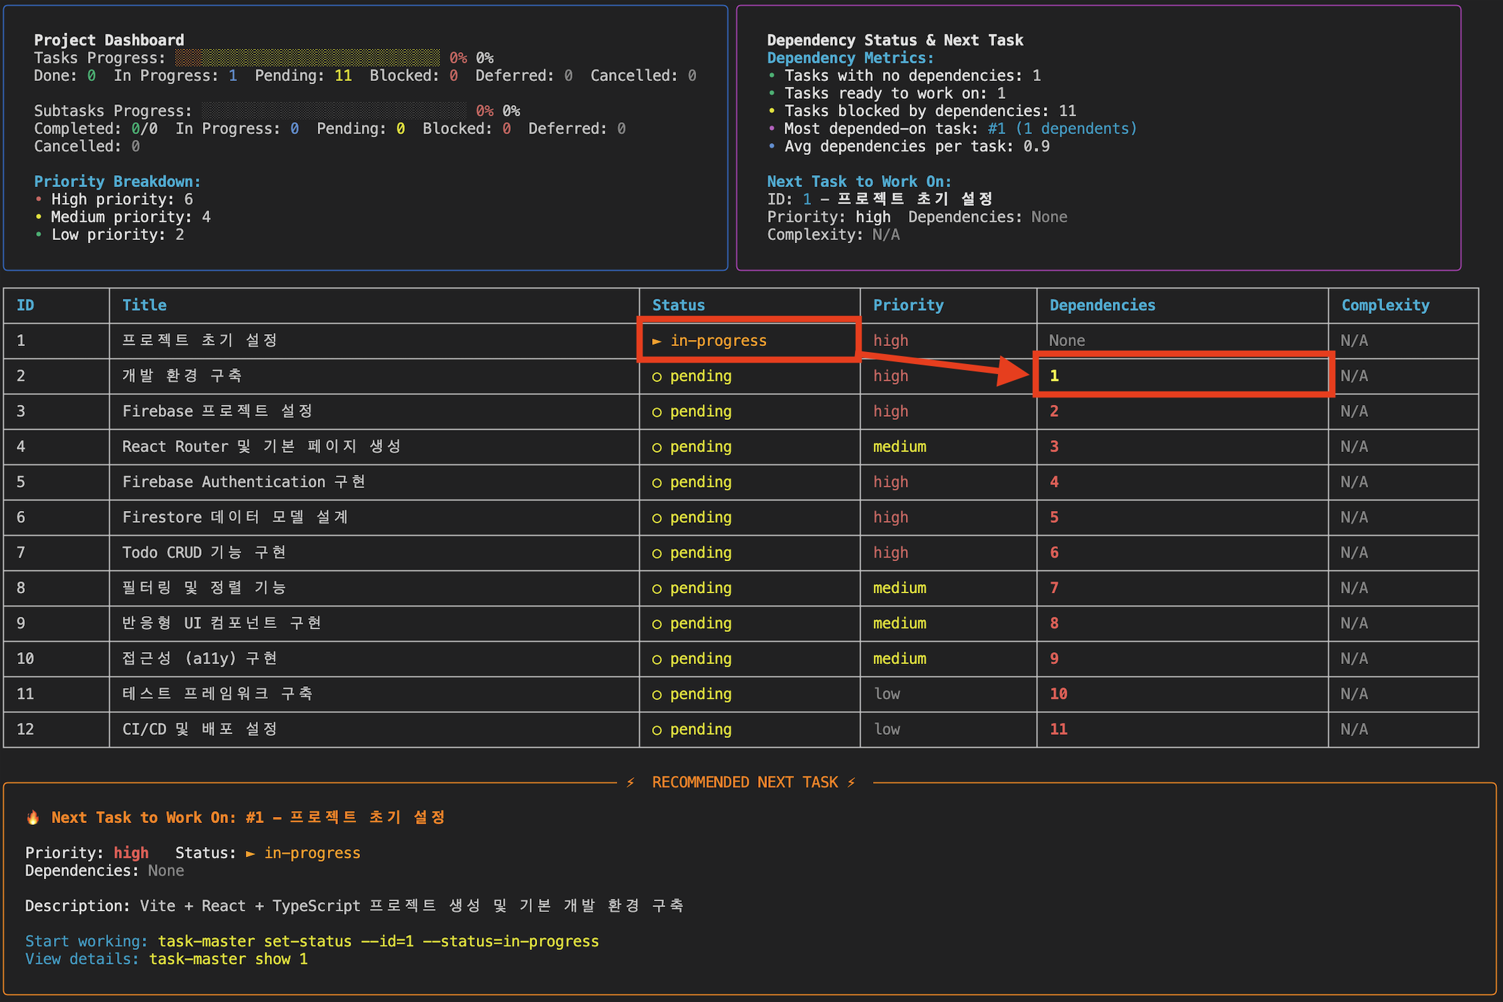This screenshot has width=1503, height=1002.
Task: Click dependency 11 in the CI/CD row
Action: coord(1058,729)
